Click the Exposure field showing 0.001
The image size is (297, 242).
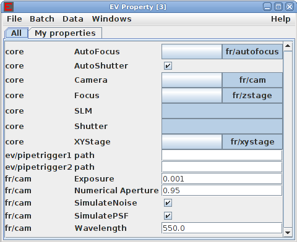click(222, 179)
